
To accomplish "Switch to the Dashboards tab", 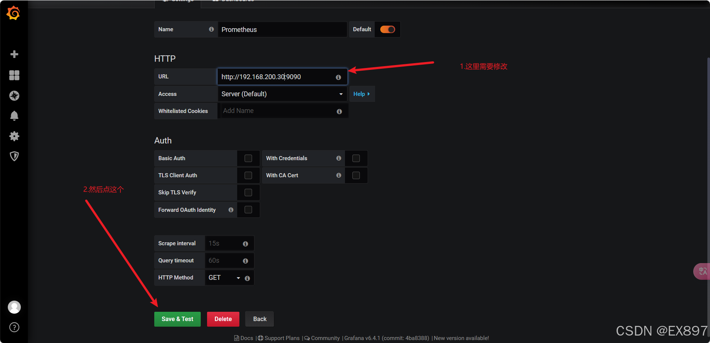I will (233, 2).
